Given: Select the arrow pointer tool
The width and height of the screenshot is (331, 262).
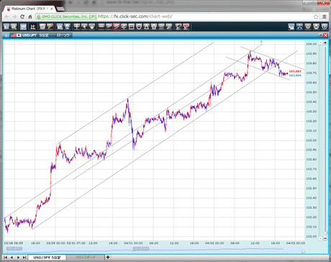Looking at the screenshot, I should pos(84,27).
